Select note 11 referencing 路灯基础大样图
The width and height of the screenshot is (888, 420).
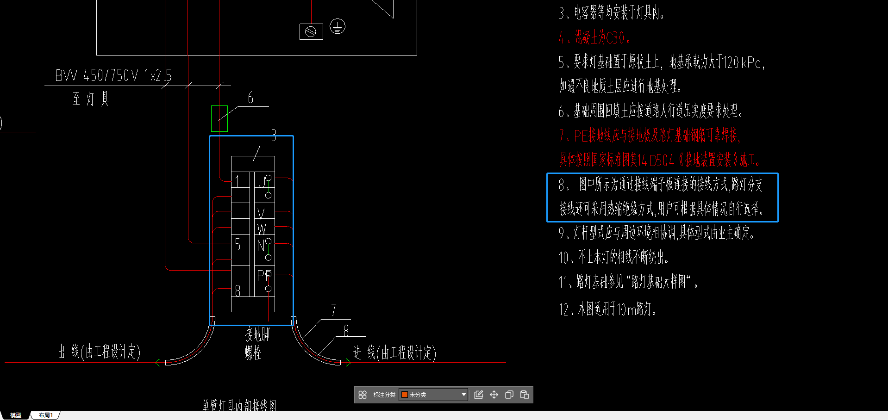tap(628, 282)
